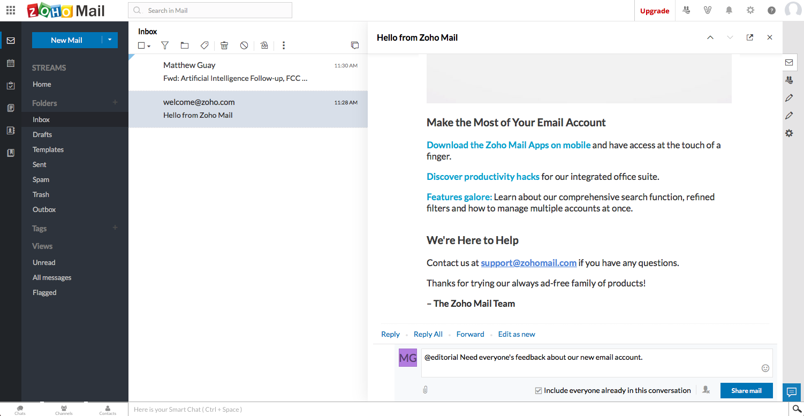804x416 pixels.
Task: Click in the Search in Mail field
Action: pyautogui.click(x=210, y=10)
